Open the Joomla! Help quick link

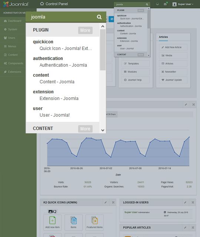point(136,80)
